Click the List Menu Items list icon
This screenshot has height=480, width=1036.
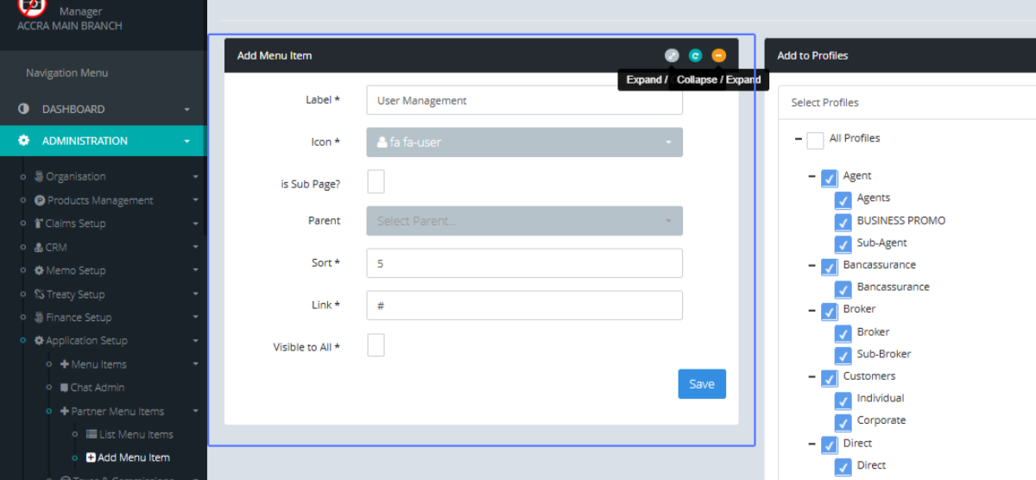[92, 434]
